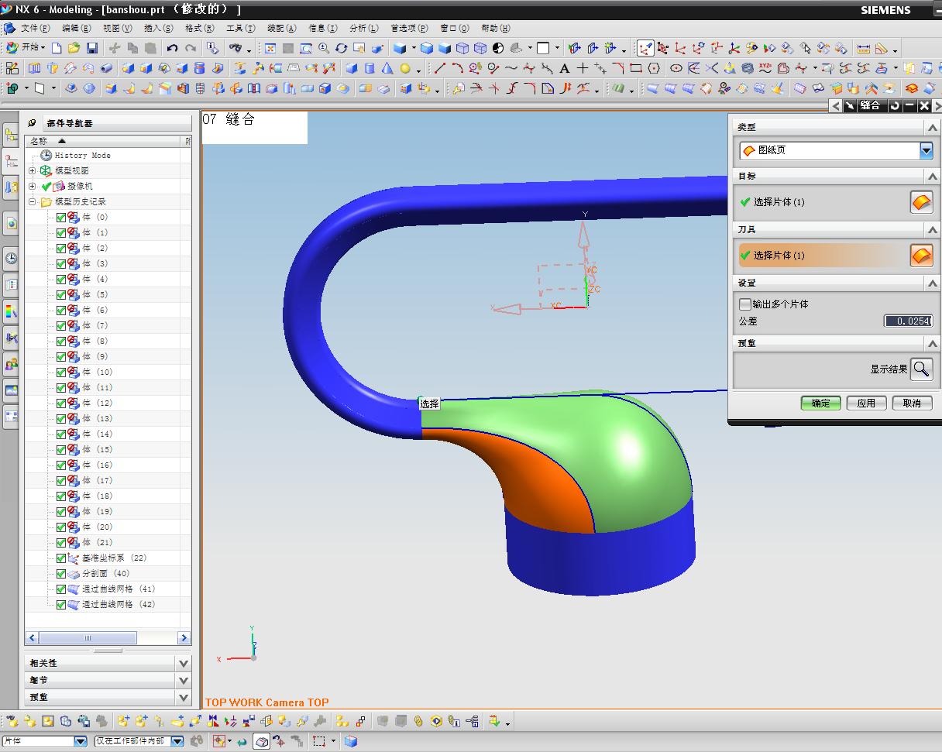Select the Fit view icon
The width and height of the screenshot is (942, 752).
[x=270, y=48]
